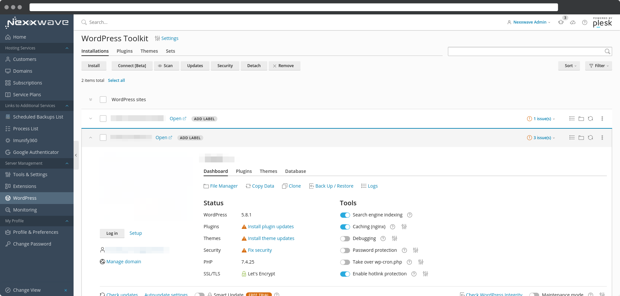Image resolution: width=620 pixels, height=296 pixels.
Task: Enable Password protection switch
Action: coord(345,250)
